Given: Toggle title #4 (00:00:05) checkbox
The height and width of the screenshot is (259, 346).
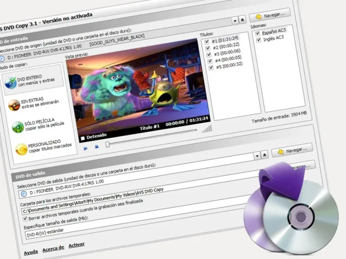Looking at the screenshot, I should 210,61.
